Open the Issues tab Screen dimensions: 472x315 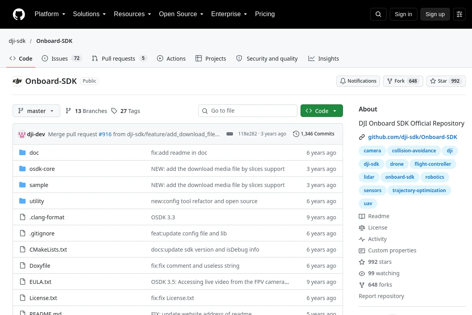61,58
